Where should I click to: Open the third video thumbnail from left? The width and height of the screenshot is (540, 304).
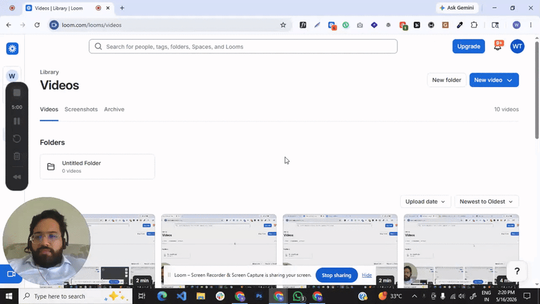click(340, 240)
